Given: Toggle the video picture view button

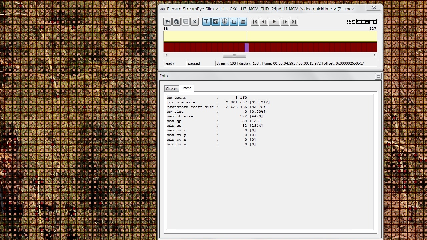Looking at the screenshot, I should [206, 22].
